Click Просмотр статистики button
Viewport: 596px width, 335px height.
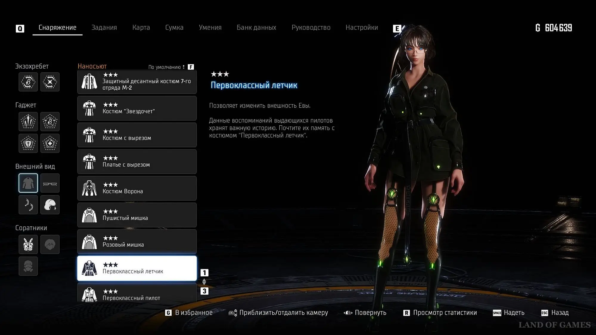click(x=445, y=313)
